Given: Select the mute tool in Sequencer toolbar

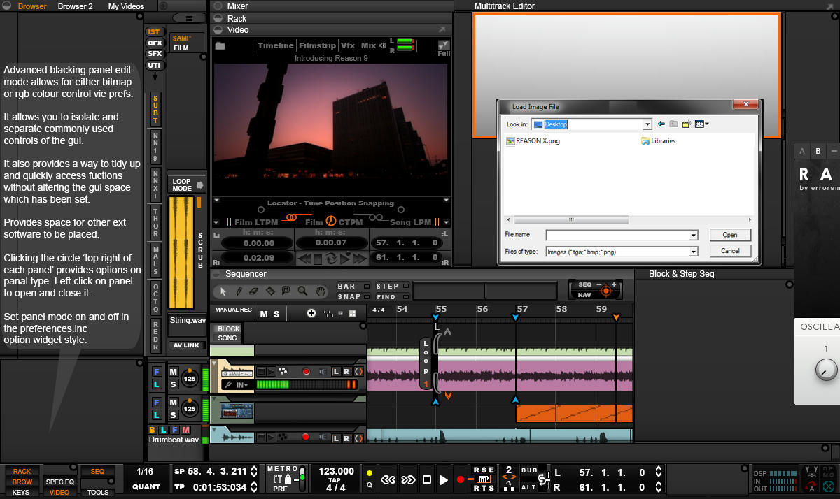Looking at the screenshot, I should click(x=286, y=291).
